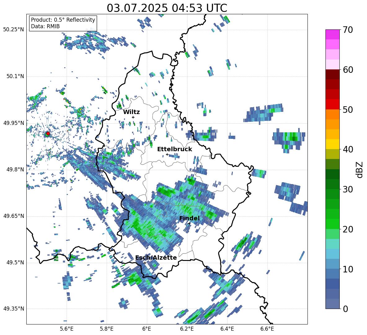Click the 5.8°E longitude label
This screenshot has height=335, width=367.
point(107,329)
